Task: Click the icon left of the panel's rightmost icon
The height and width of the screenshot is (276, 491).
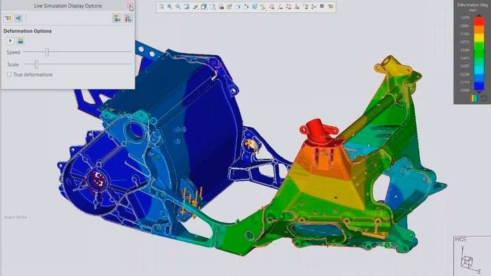Action: (x=117, y=18)
